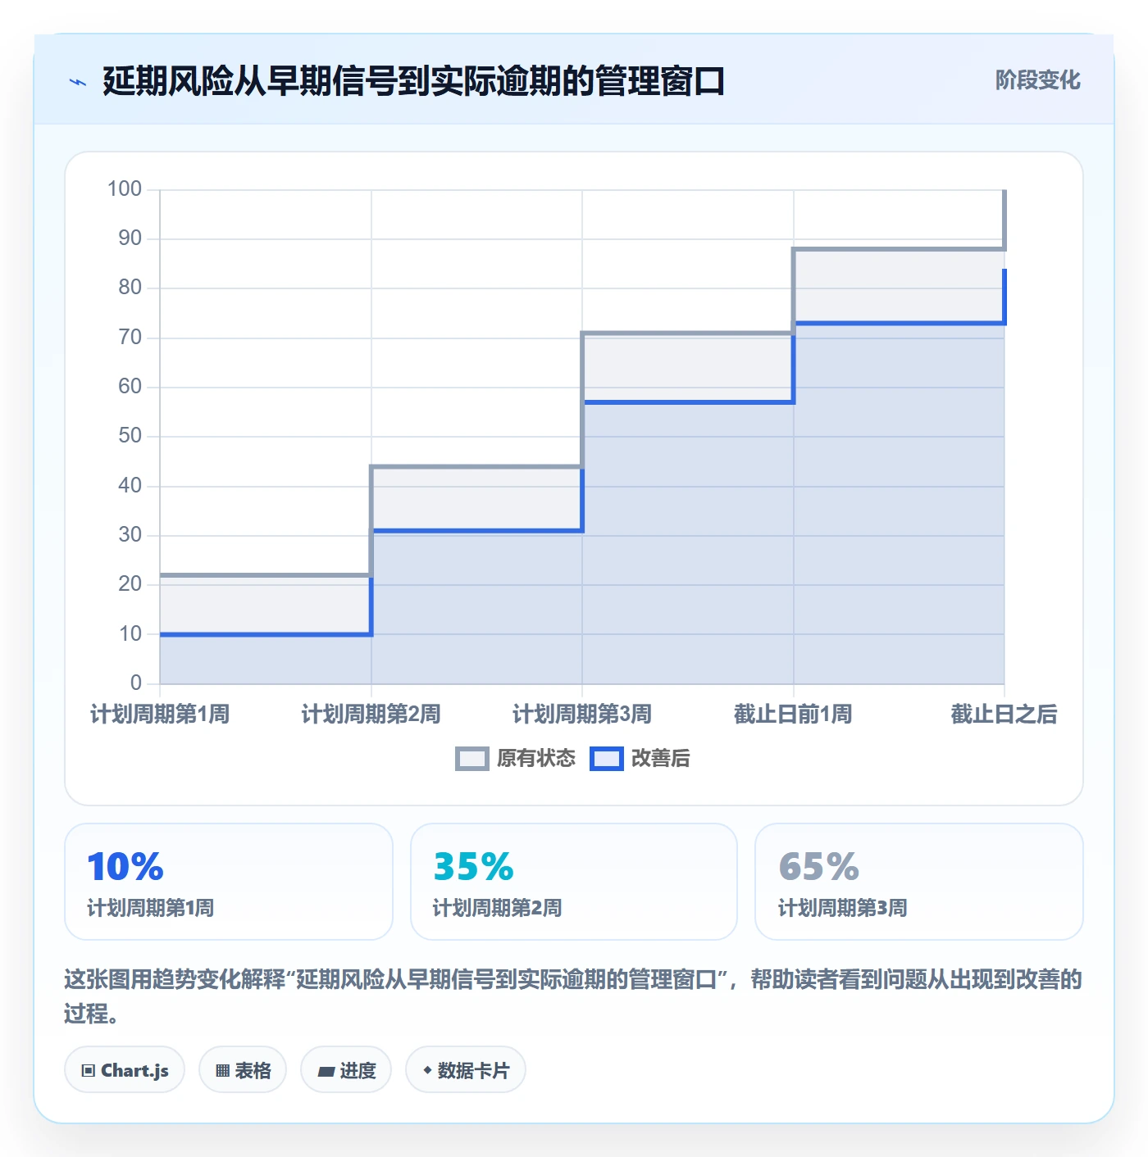The height and width of the screenshot is (1157, 1148).
Task: Click the 100 y-axis value
Action: click(x=125, y=189)
